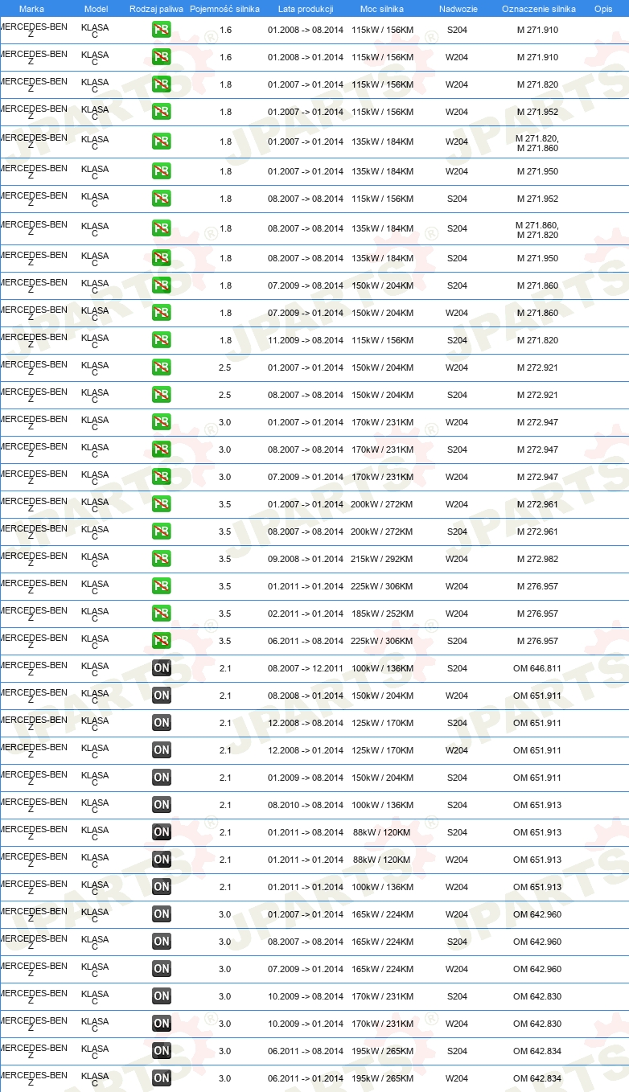Click the PB icon in the 2.5 W204 M 272.921 row
The width and height of the screenshot is (629, 1092).
(162, 367)
